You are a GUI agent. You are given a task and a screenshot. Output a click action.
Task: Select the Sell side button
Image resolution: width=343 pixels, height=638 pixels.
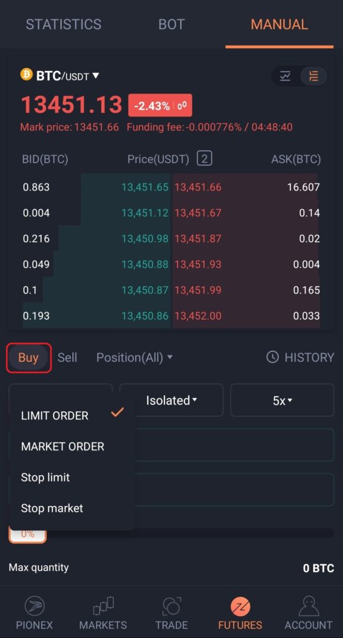click(x=67, y=357)
